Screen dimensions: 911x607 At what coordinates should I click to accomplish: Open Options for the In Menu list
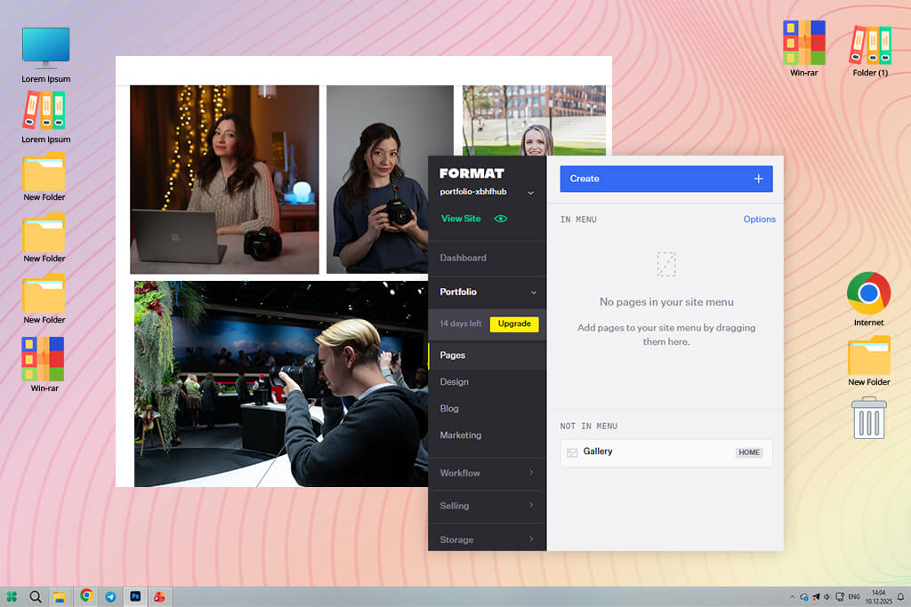pyautogui.click(x=760, y=219)
